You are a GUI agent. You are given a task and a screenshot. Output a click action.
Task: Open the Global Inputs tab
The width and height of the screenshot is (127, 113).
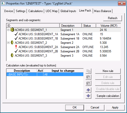point(68,11)
